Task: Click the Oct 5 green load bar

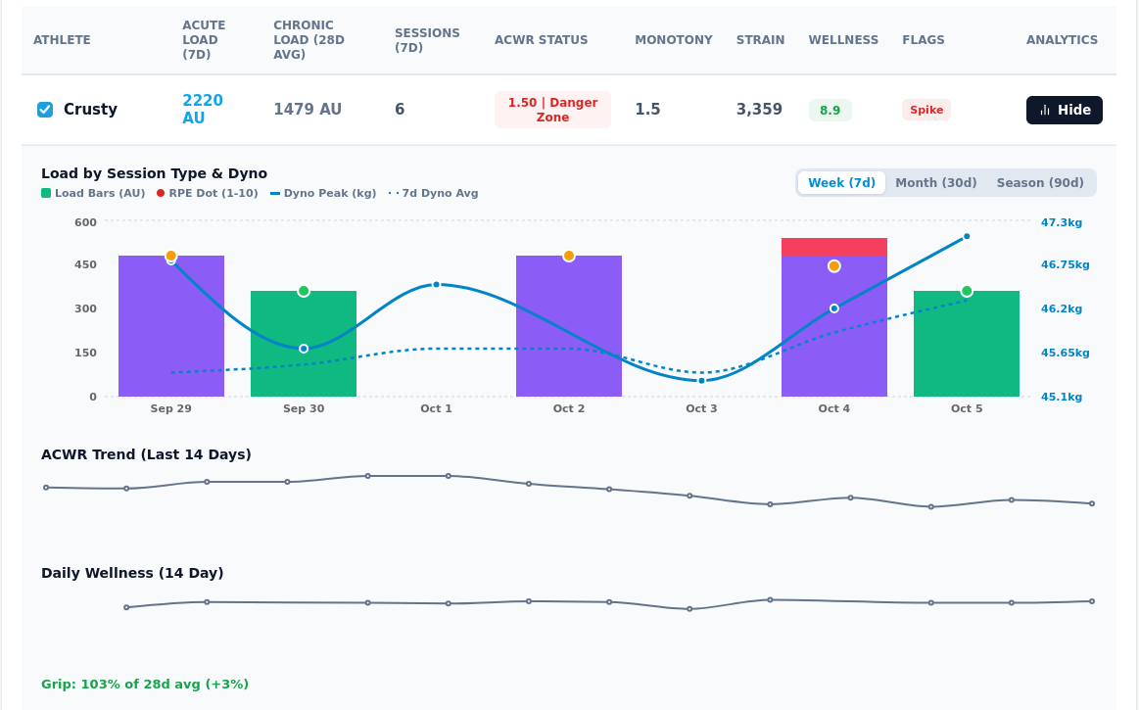Action: (966, 344)
